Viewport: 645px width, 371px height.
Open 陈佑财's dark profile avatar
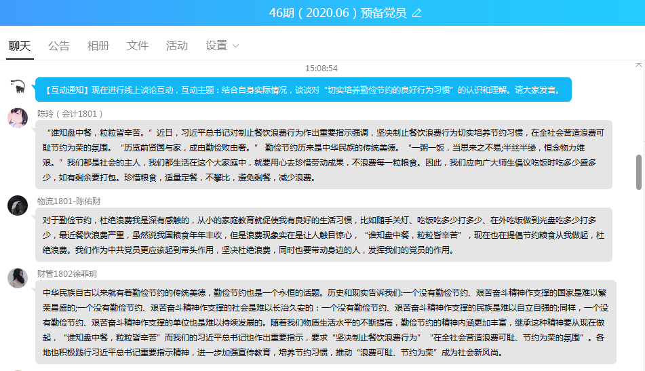pyautogui.click(x=18, y=206)
